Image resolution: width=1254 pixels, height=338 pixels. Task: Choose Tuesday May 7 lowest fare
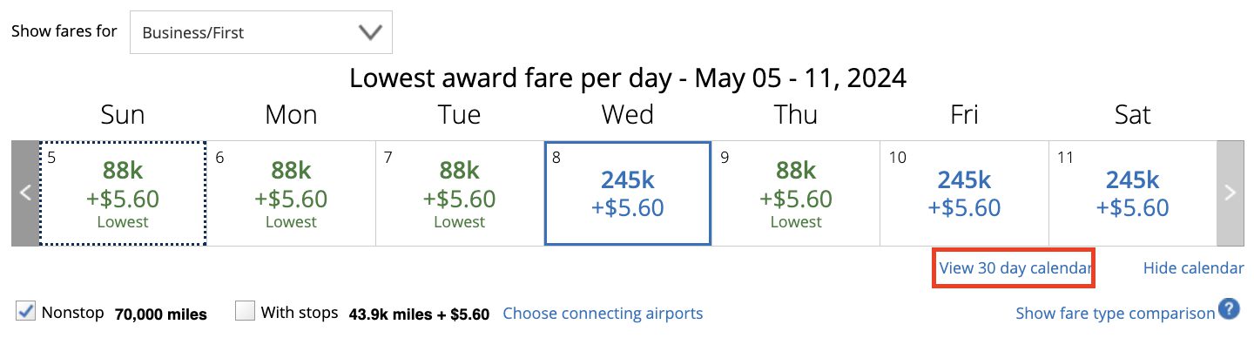460,193
